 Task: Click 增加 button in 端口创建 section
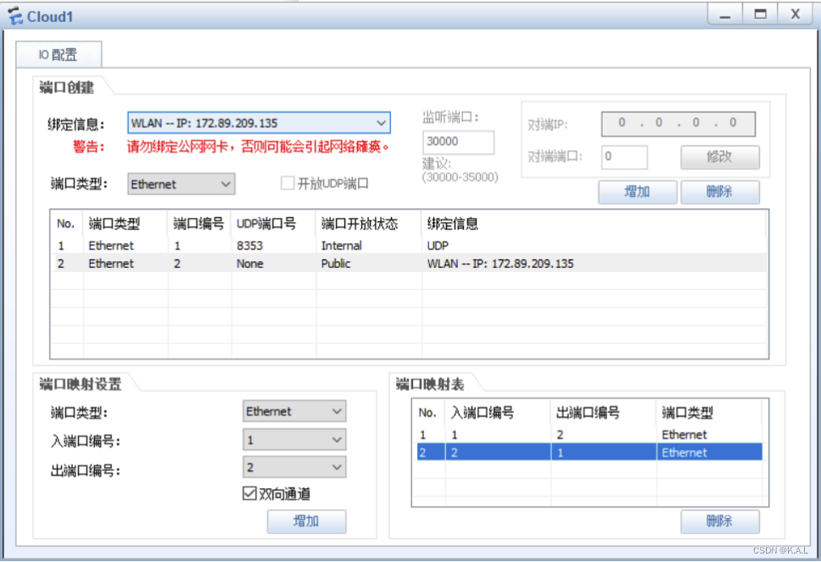[x=637, y=192]
